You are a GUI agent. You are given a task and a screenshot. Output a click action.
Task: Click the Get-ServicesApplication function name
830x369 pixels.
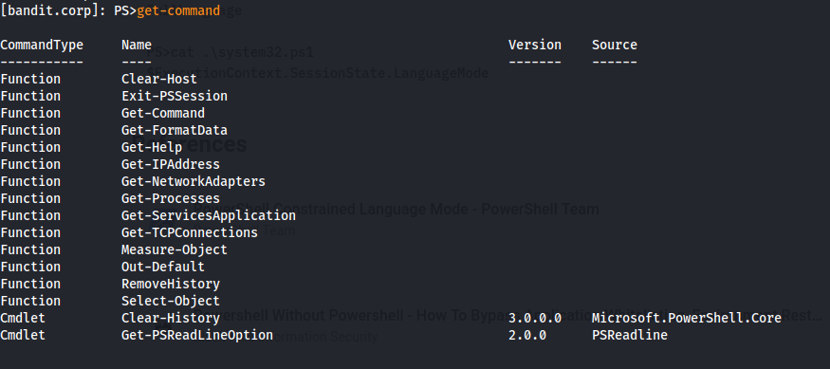209,215
